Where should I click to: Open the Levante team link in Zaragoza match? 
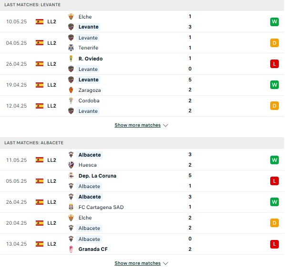tap(88, 80)
